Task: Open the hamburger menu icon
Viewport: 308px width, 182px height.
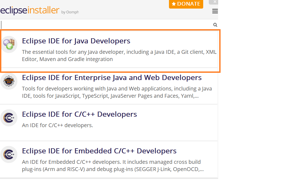Action: pyautogui.click(x=215, y=11)
